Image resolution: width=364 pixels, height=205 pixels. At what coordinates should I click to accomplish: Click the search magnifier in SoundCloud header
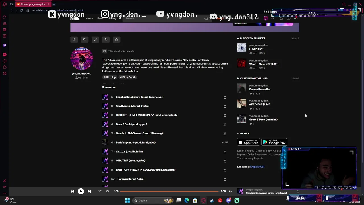coord(206,19)
